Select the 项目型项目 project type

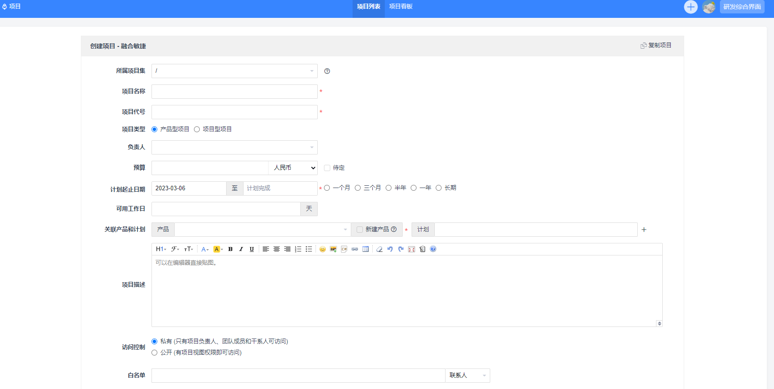click(197, 130)
